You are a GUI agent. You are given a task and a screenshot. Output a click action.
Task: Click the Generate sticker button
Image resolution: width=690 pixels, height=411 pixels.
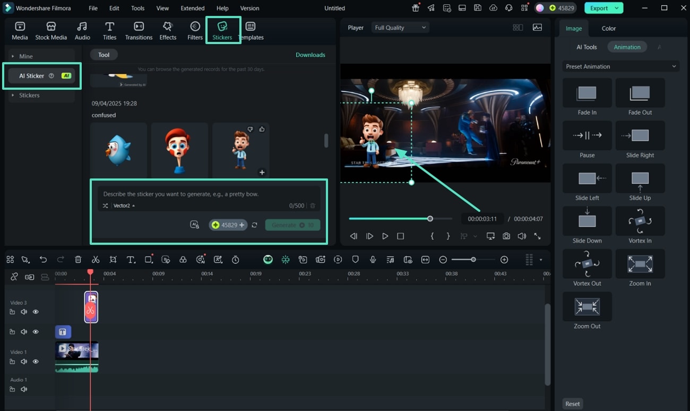coord(292,225)
